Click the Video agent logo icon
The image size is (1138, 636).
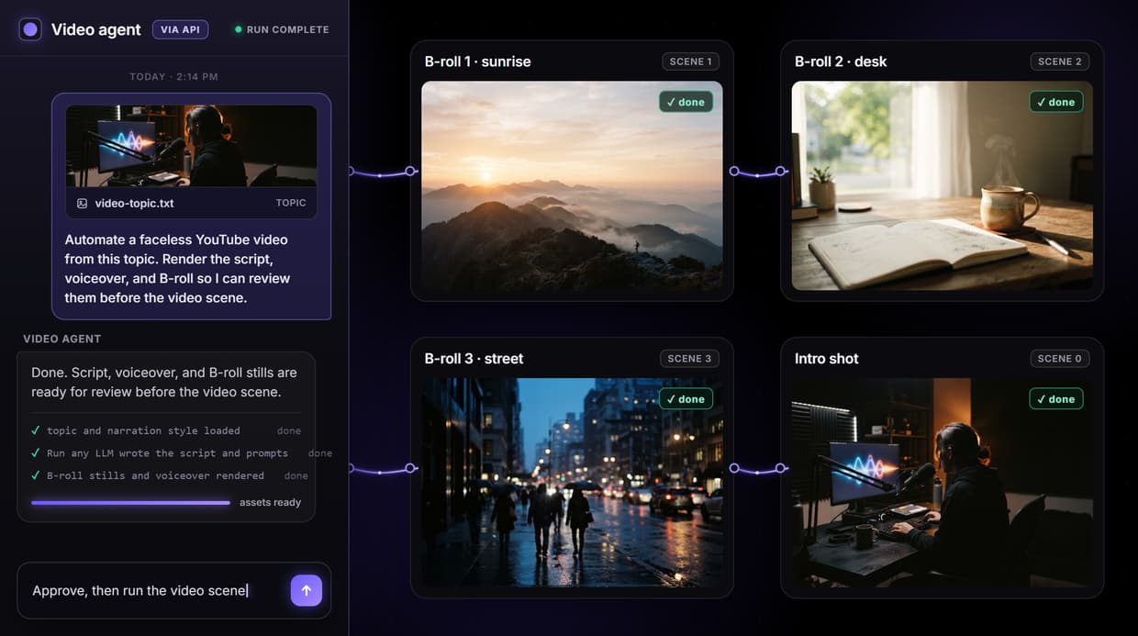click(x=30, y=29)
